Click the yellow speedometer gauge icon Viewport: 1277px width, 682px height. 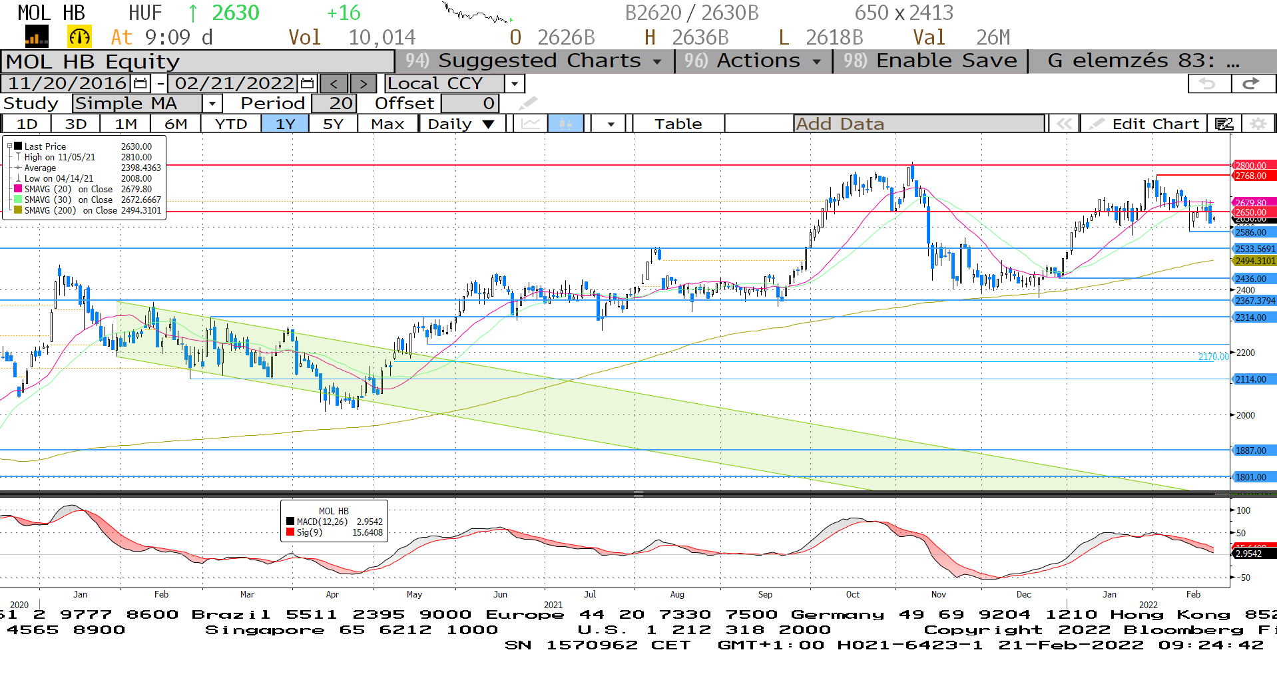point(79,37)
